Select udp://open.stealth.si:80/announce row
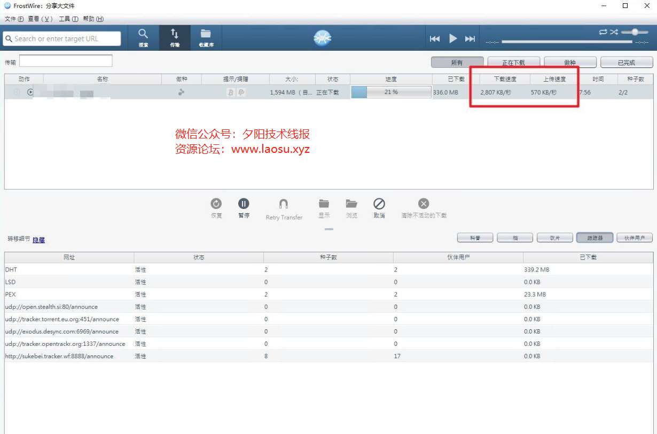This screenshot has height=434, width=657. (328, 307)
